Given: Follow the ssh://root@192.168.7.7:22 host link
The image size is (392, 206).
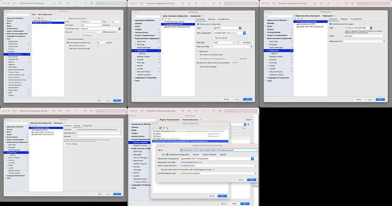Looking at the screenshot, I should pos(191,162).
